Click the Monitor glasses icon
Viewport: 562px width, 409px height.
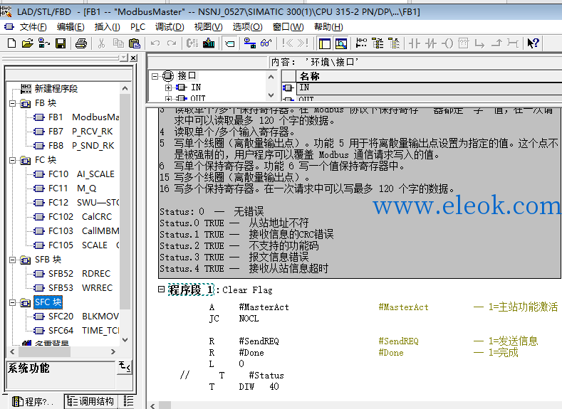tap(266, 43)
